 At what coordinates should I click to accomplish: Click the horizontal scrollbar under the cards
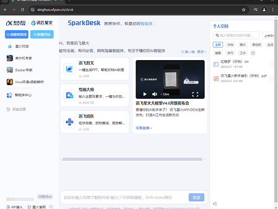tap(132, 159)
